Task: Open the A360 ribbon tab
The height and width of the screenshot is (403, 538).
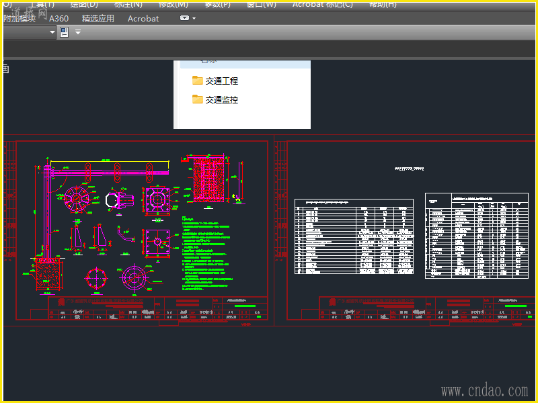Action: [59, 19]
